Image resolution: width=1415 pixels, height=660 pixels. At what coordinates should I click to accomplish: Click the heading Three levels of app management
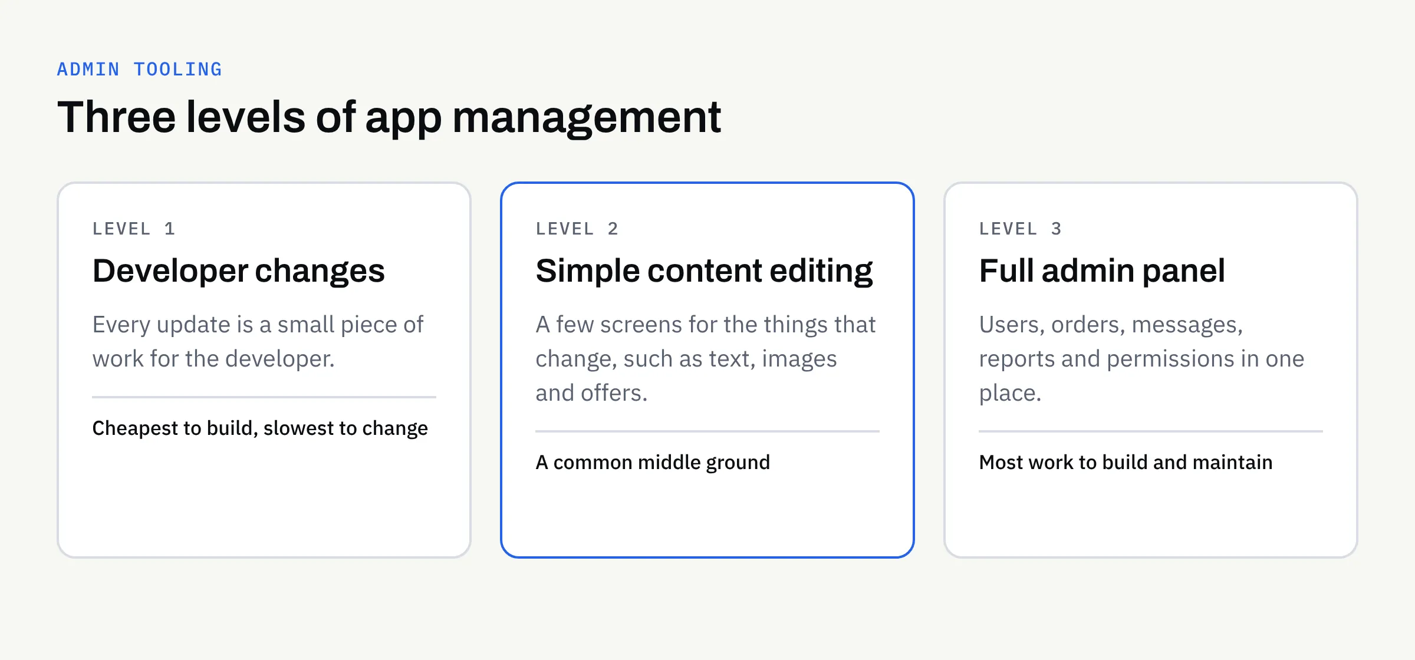(389, 118)
